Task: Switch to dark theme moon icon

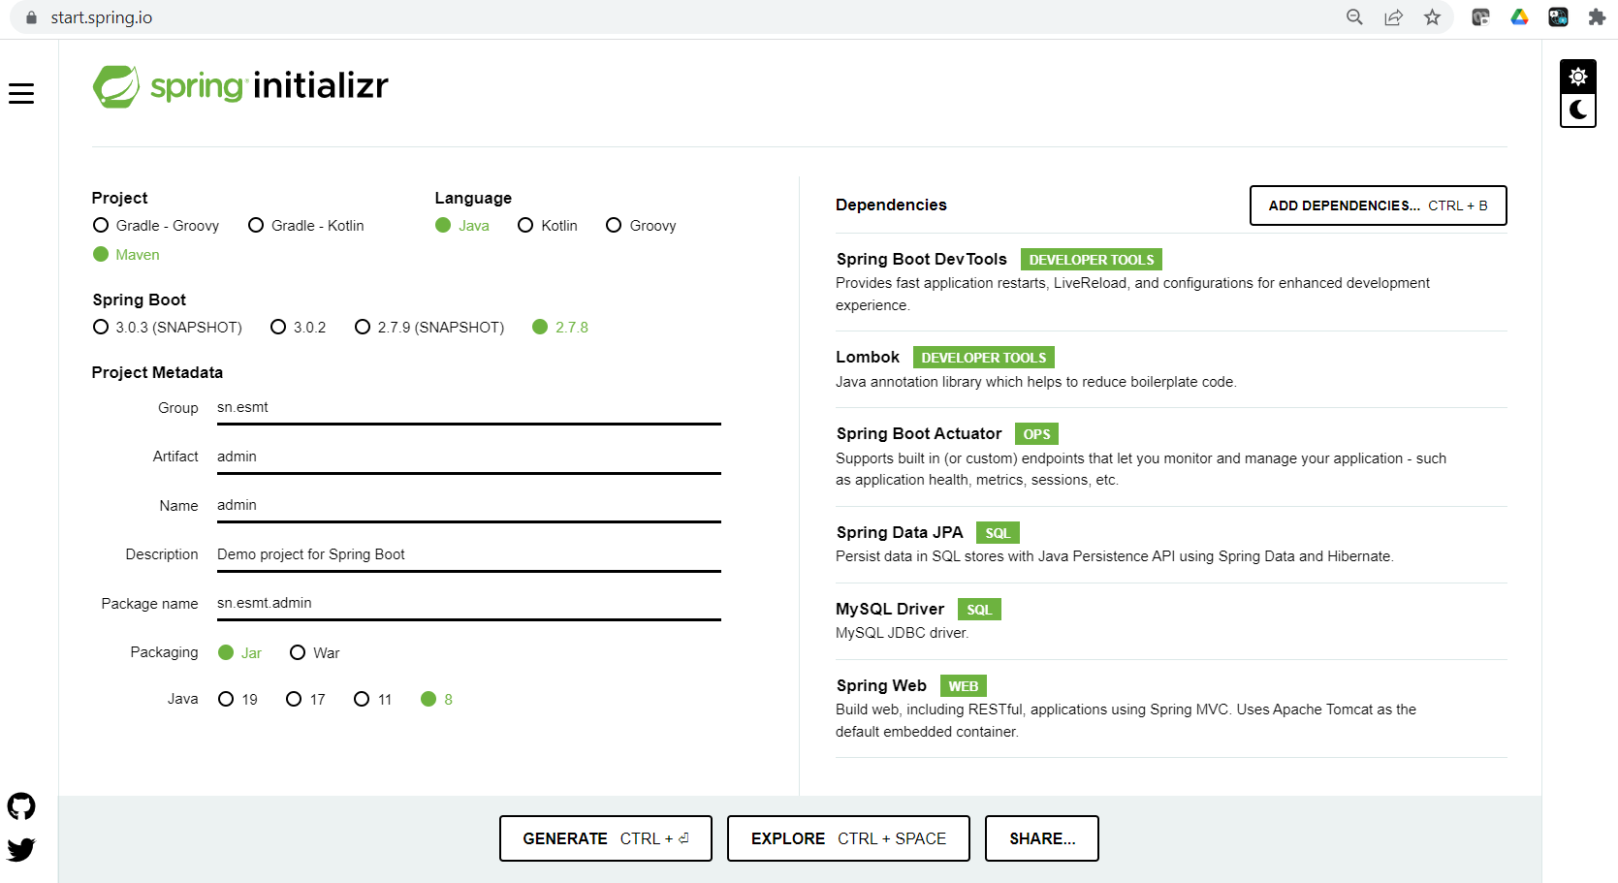Action: pyautogui.click(x=1578, y=110)
